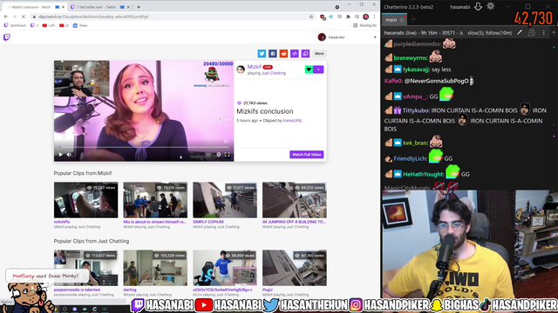Click the slow(5), follow(10m) mode label
Image resolution: width=558 pixels, height=313 pixels.
pos(489,33)
